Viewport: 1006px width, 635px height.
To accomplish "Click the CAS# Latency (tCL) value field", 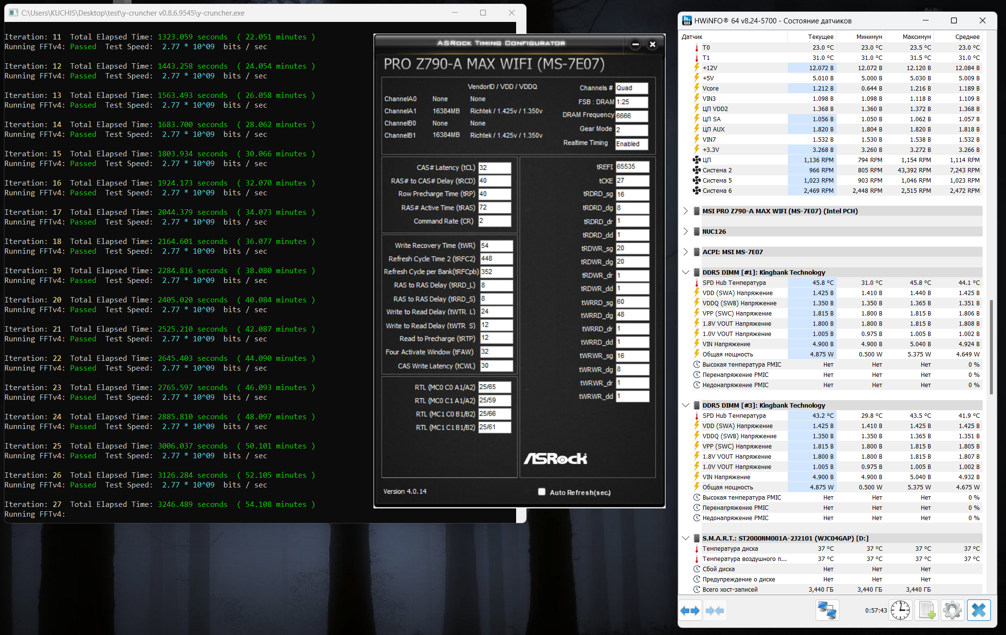I will [494, 168].
